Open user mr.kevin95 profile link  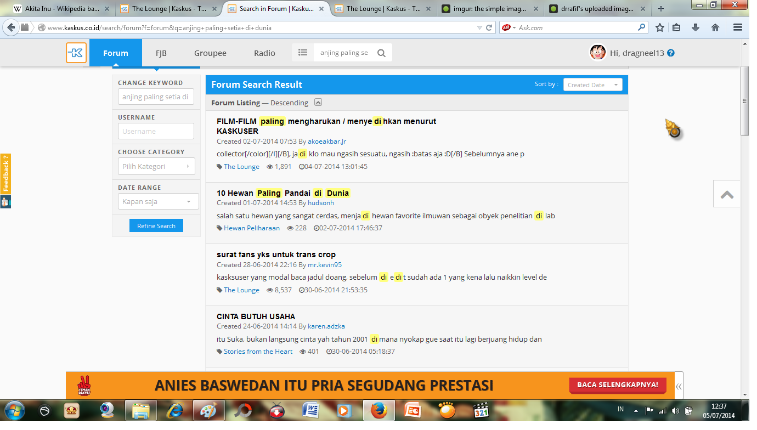coord(325,265)
